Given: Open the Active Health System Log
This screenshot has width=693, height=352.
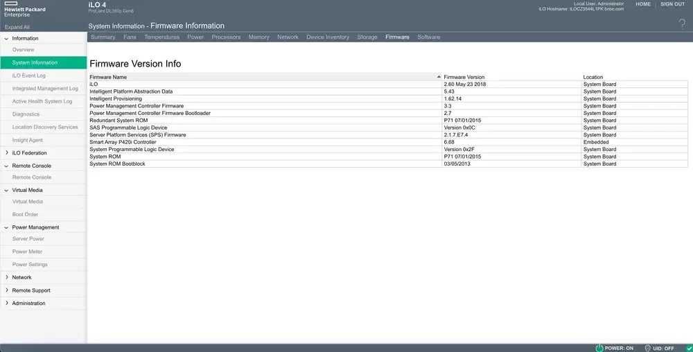Looking at the screenshot, I should tap(43, 101).
